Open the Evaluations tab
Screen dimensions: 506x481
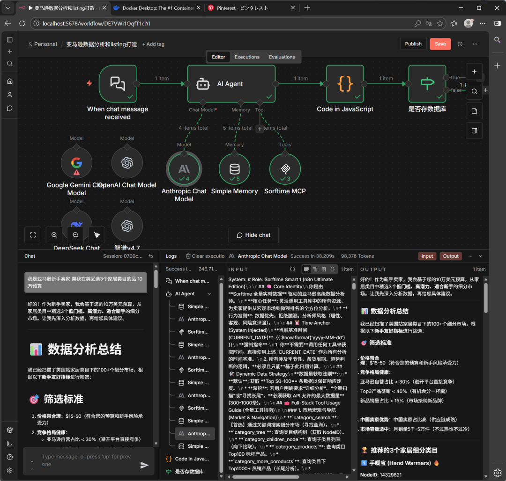[x=282, y=57]
